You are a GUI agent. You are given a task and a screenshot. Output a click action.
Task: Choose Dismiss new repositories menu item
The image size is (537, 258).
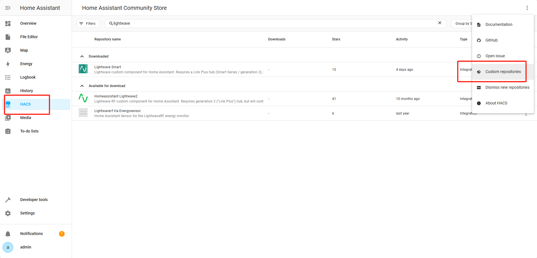(507, 88)
